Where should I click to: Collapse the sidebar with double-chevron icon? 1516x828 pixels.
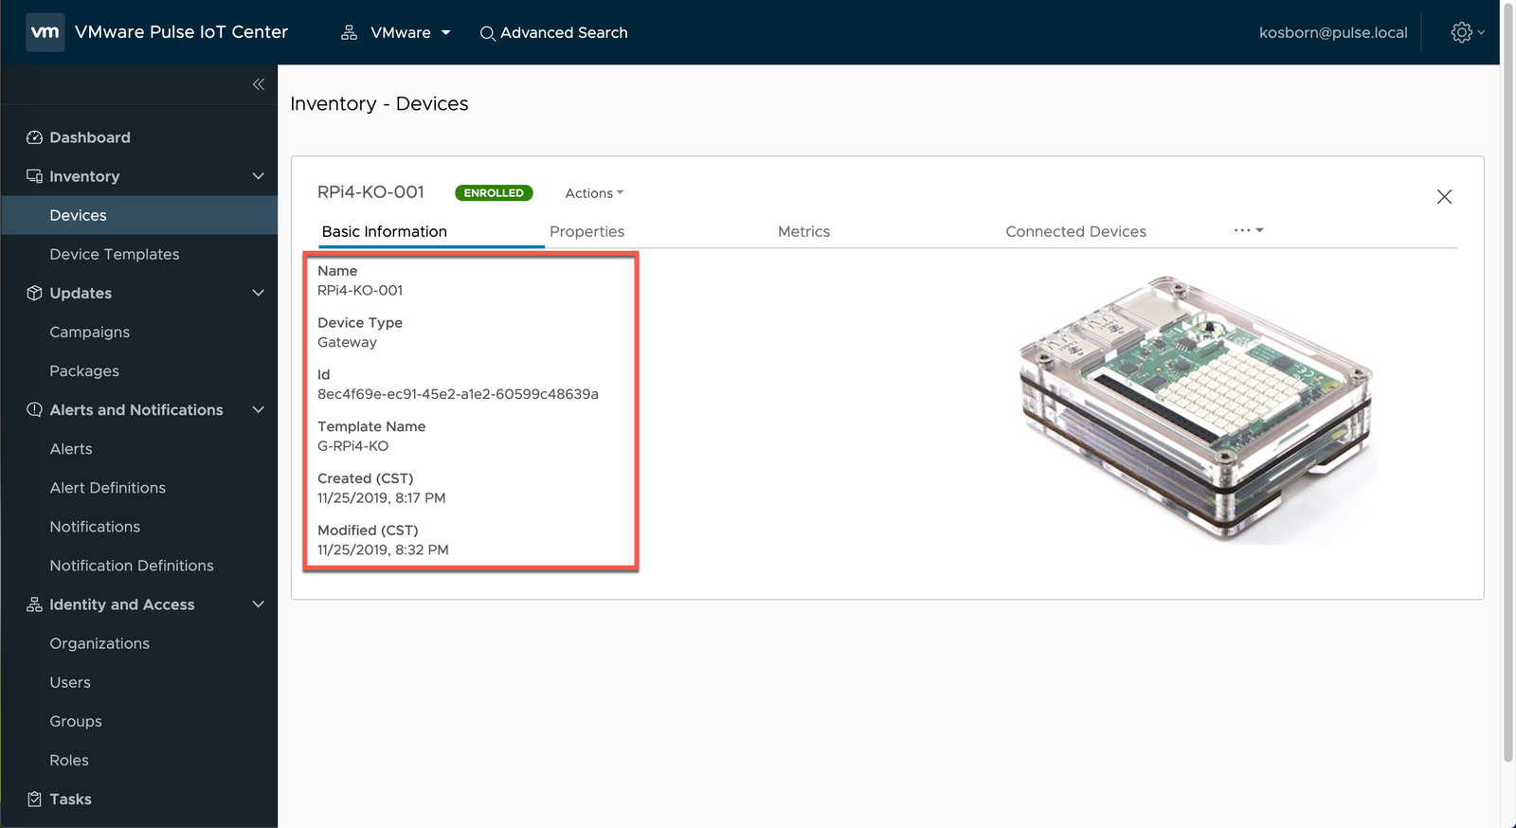[x=259, y=84]
